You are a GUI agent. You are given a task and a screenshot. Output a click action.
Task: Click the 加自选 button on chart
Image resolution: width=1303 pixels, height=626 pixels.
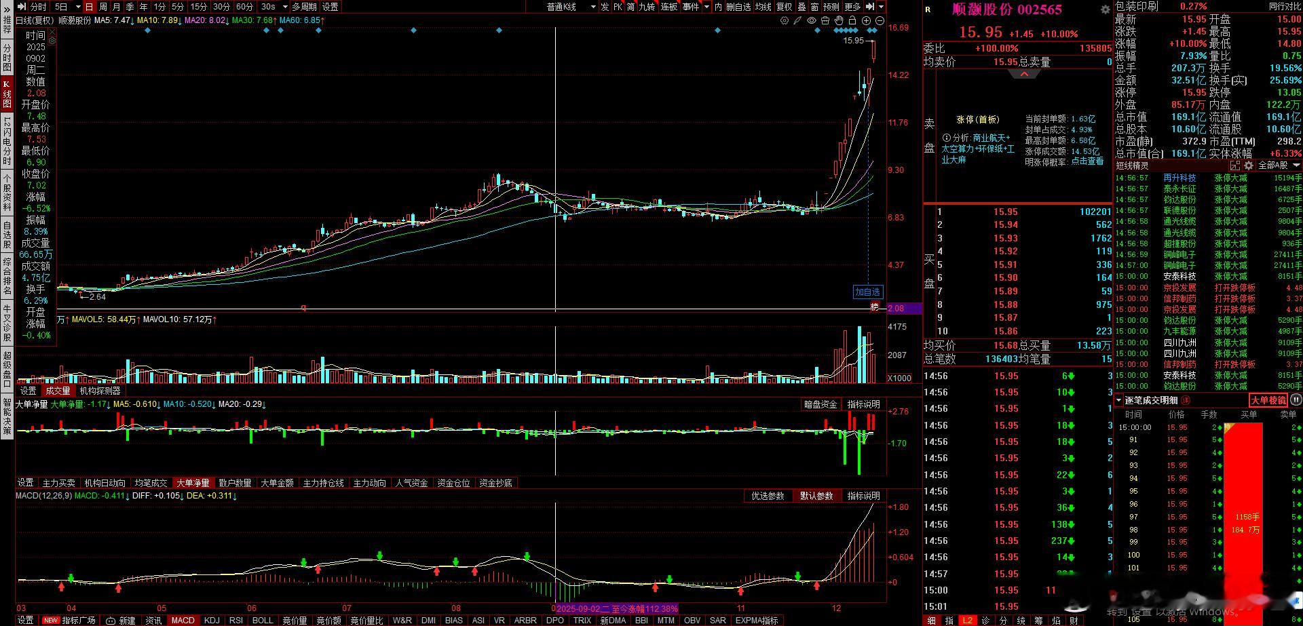click(x=867, y=292)
